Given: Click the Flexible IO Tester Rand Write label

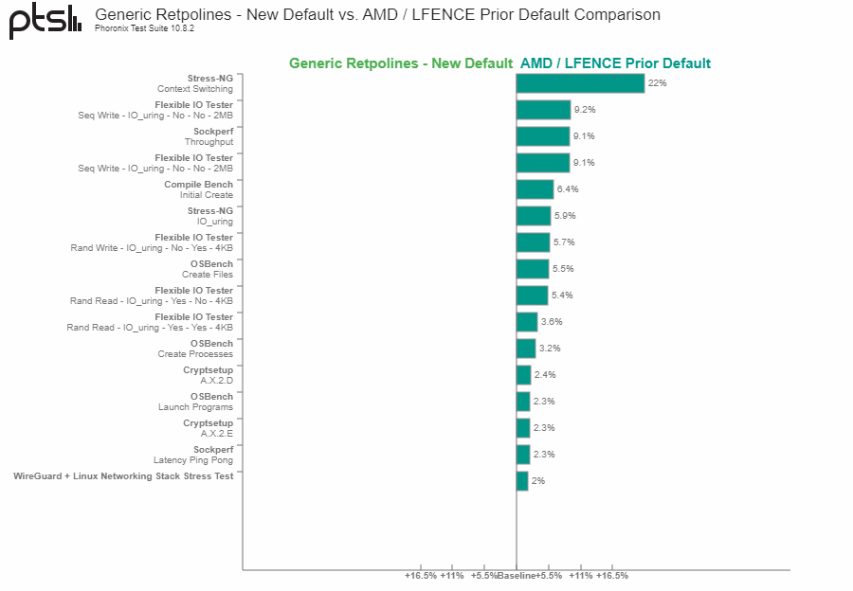Looking at the screenshot, I should pyautogui.click(x=152, y=242).
